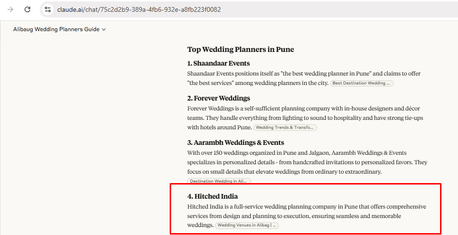The width and height of the screenshot is (458, 235).
Task: Reload the current page
Action: coord(27,9)
